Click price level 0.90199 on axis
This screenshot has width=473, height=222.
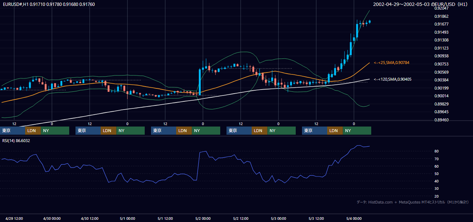point(442,88)
